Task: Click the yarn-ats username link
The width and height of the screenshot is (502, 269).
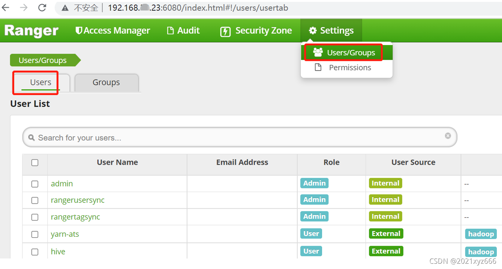Action: coord(65,234)
